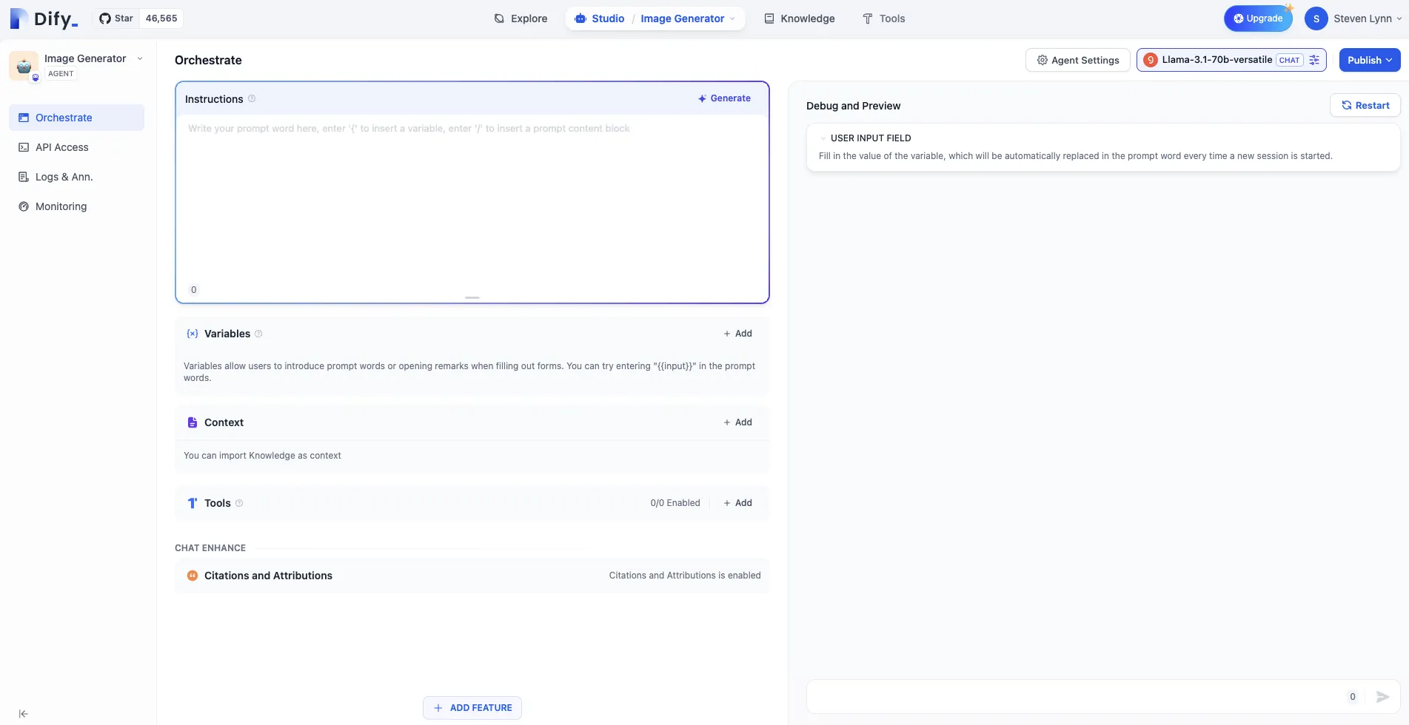Collapse the User Input Field section
The height and width of the screenshot is (725, 1409).
pyautogui.click(x=823, y=138)
